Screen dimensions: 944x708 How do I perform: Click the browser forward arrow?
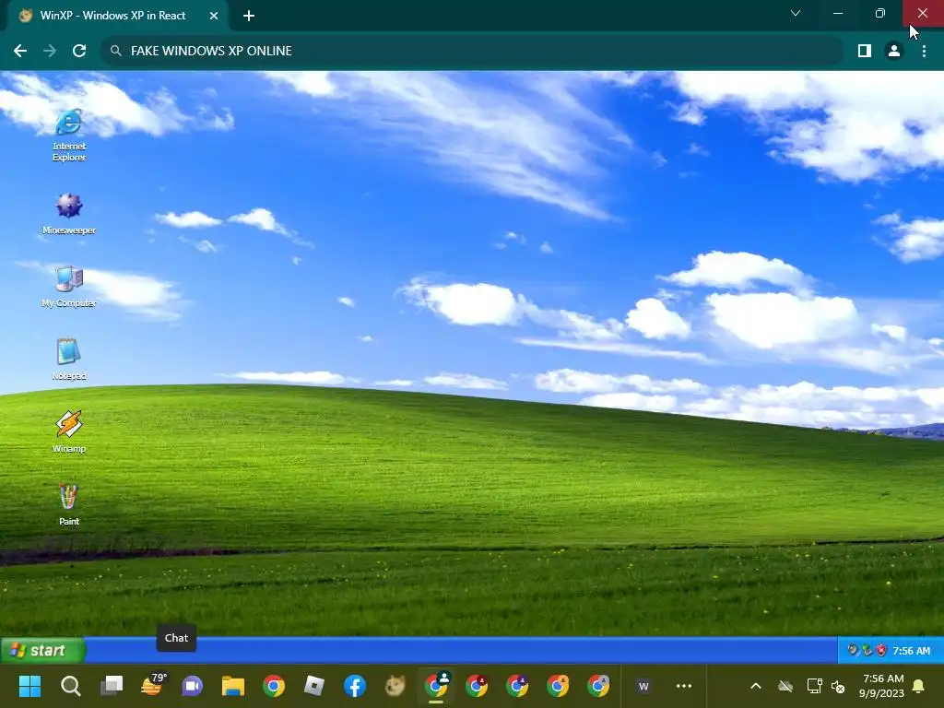click(x=50, y=51)
